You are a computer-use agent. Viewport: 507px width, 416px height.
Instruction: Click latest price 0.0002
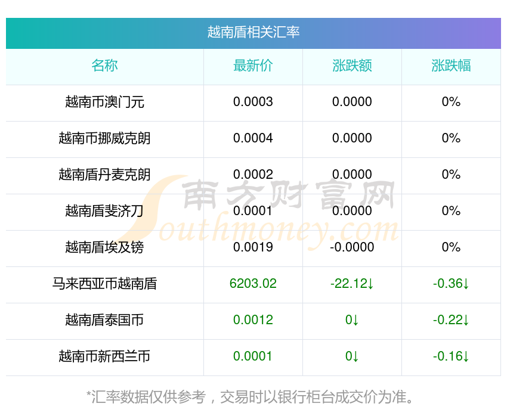[x=253, y=175]
